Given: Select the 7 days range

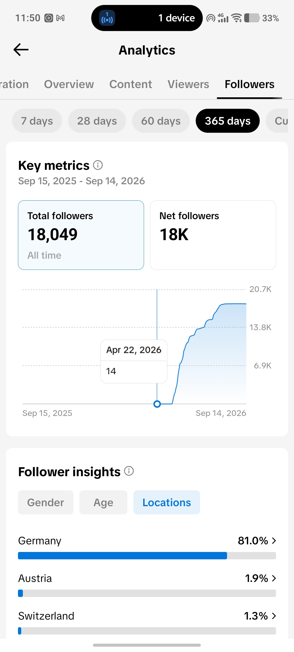Looking at the screenshot, I should tap(37, 121).
